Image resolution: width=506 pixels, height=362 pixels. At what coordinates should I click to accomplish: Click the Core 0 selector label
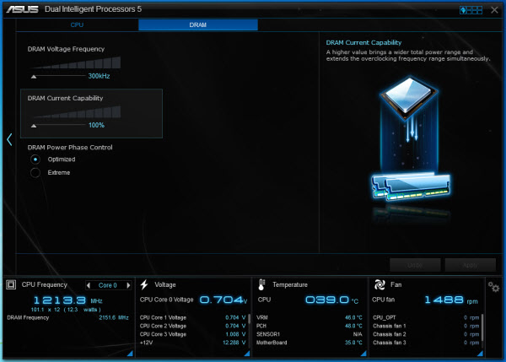coord(107,285)
